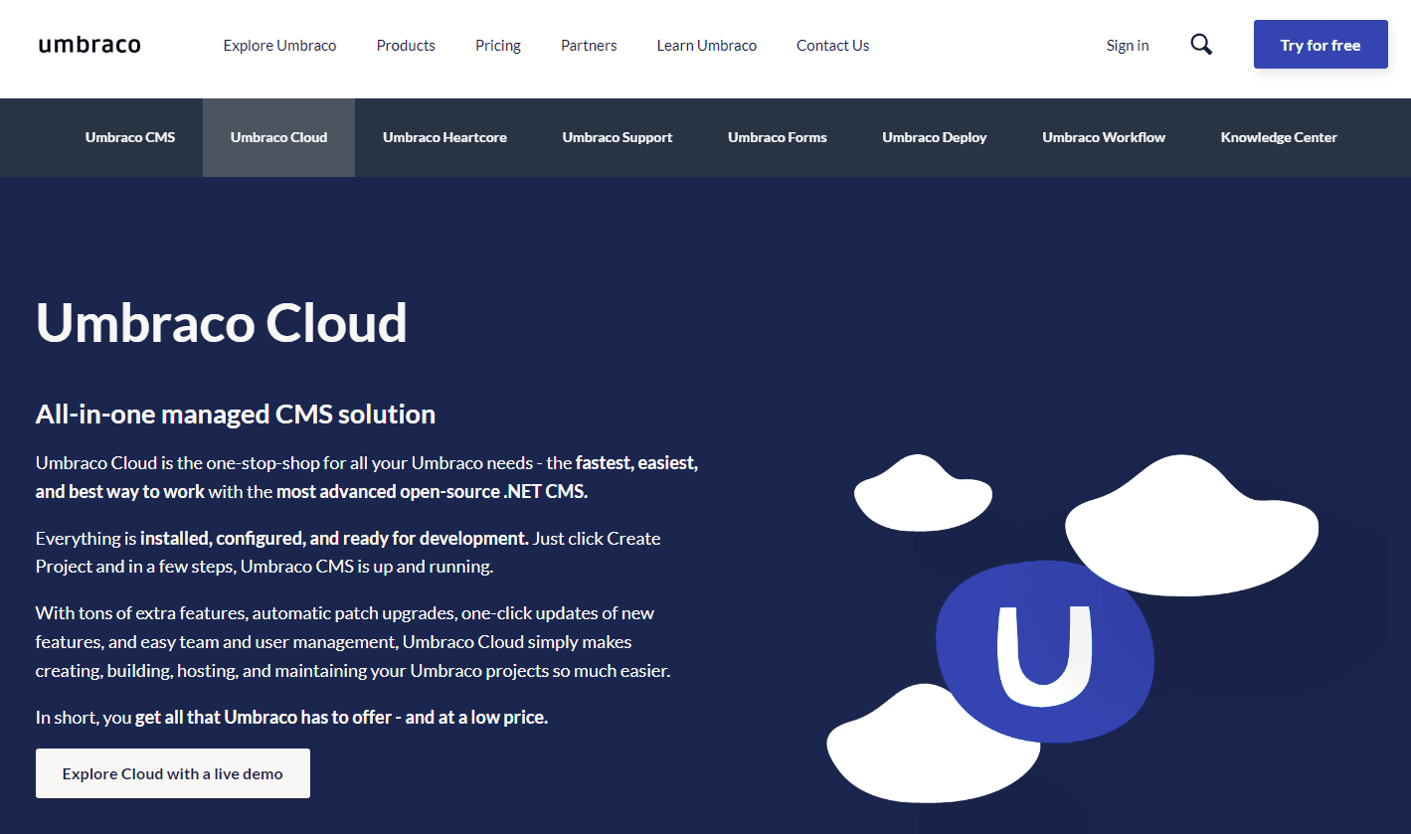Screen dimensions: 1411x834
Task: Click the All-in-one managed CMS solution subheading
Action: click(236, 414)
